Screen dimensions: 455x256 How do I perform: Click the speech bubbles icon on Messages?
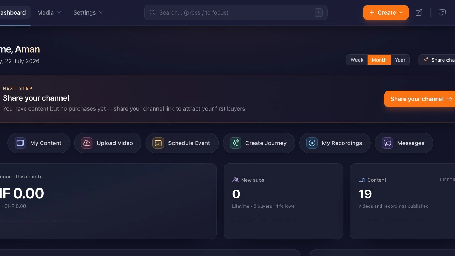[x=387, y=143]
